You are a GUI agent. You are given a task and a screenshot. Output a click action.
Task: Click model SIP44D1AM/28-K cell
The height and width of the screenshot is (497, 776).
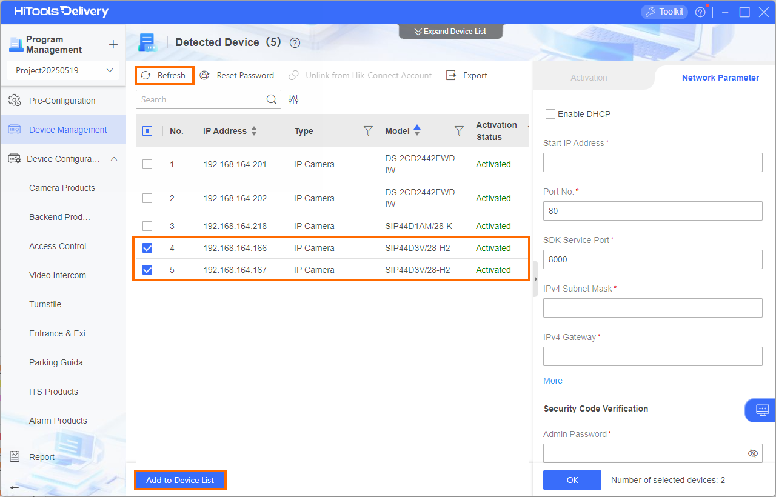[x=418, y=226]
